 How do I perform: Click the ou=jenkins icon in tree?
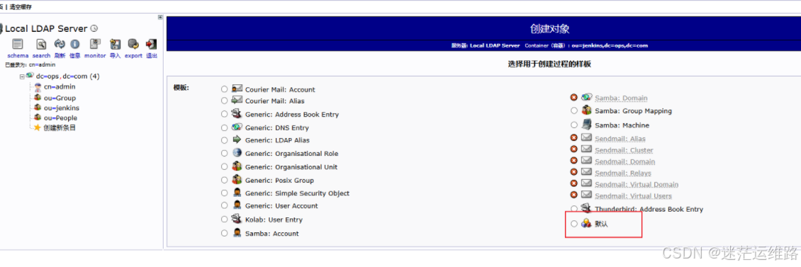pos(38,108)
